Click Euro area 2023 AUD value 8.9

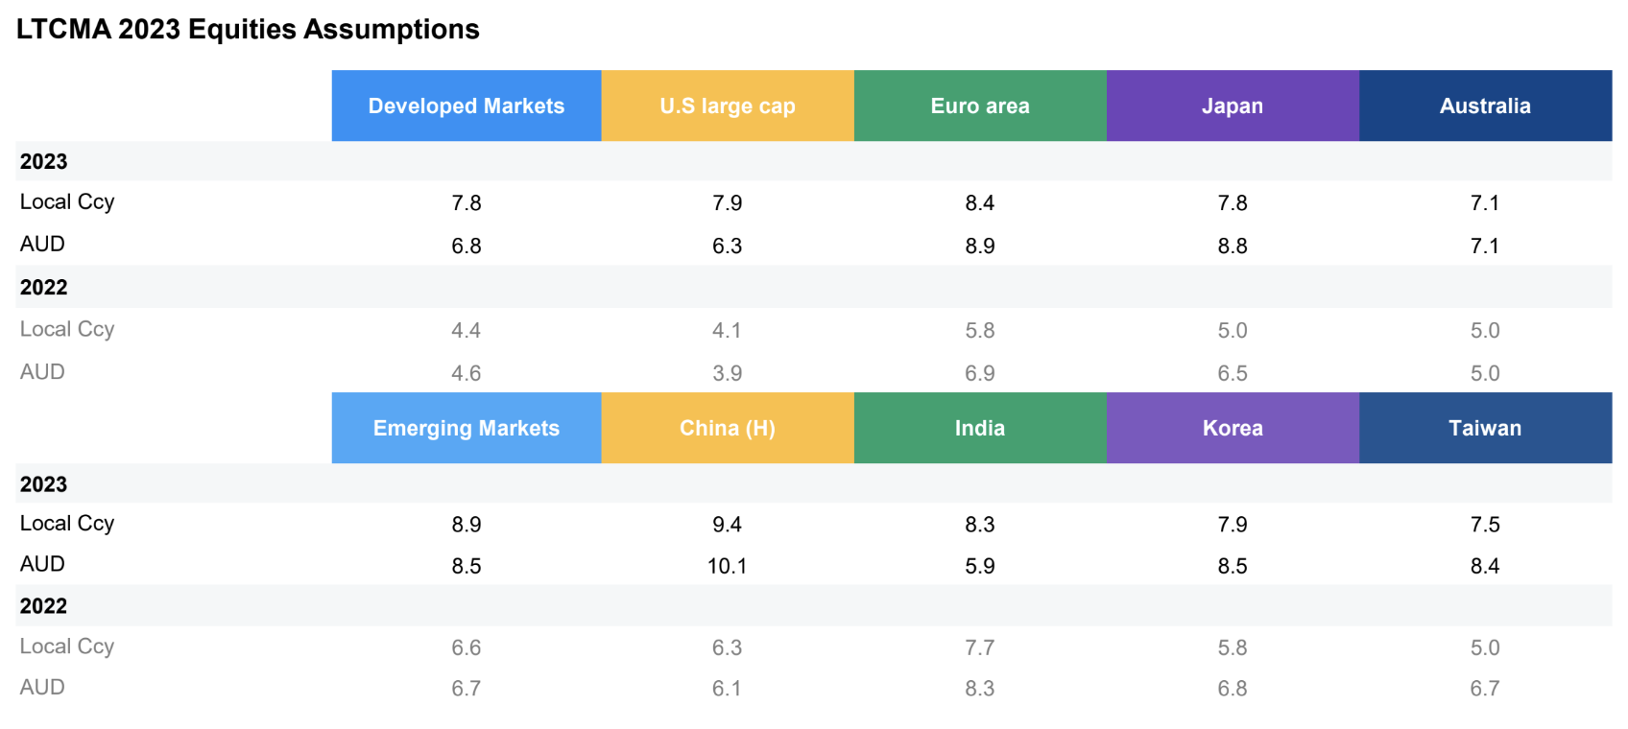coord(980,246)
